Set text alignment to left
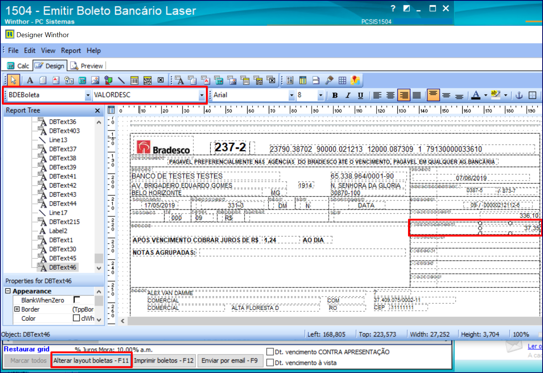 [x=377, y=95]
